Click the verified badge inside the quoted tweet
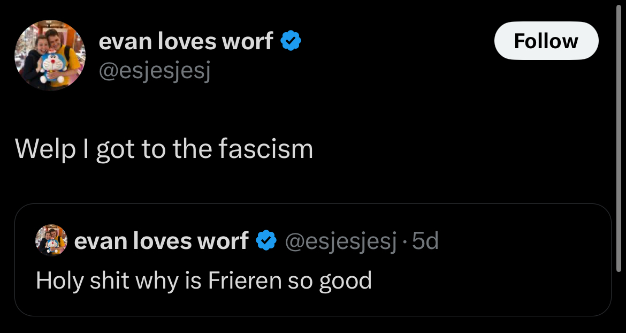The height and width of the screenshot is (333, 626). tap(266, 241)
